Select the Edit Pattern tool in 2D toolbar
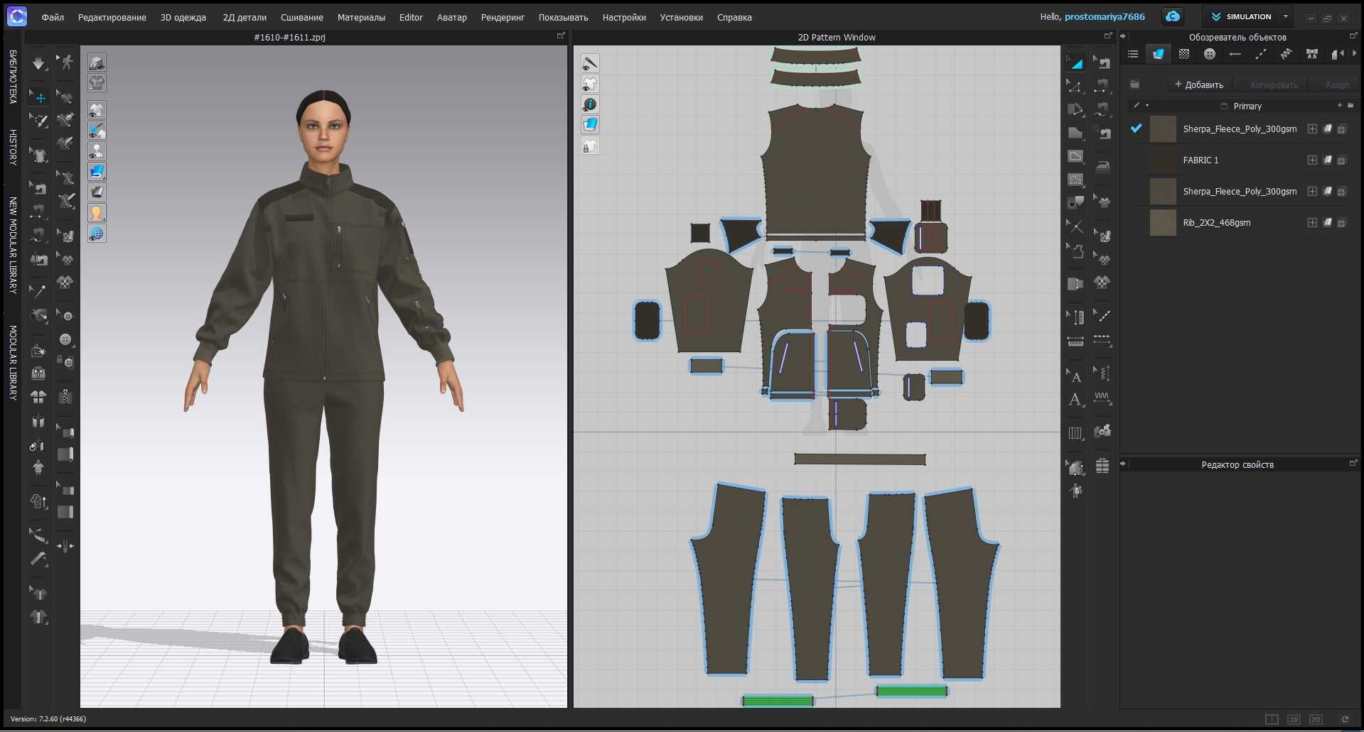This screenshot has height=732, width=1364. pos(1075,87)
